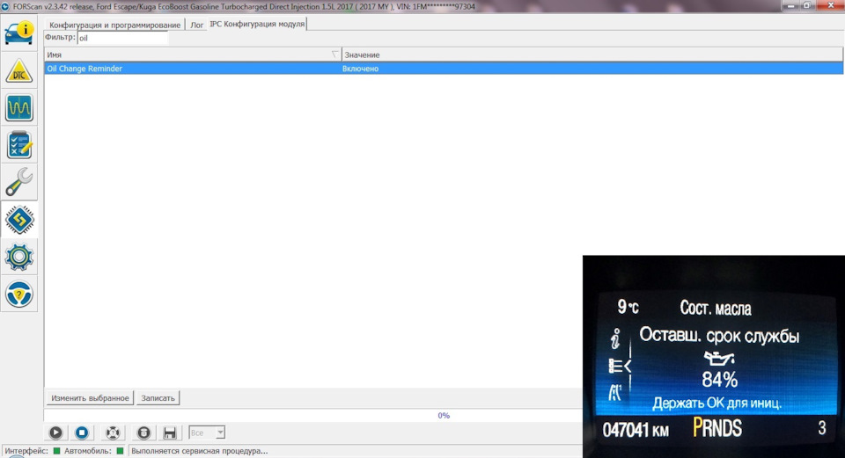The height and width of the screenshot is (458, 845).
Task: Switch to 'Конфигурация и программирование' tab
Action: pyautogui.click(x=114, y=25)
